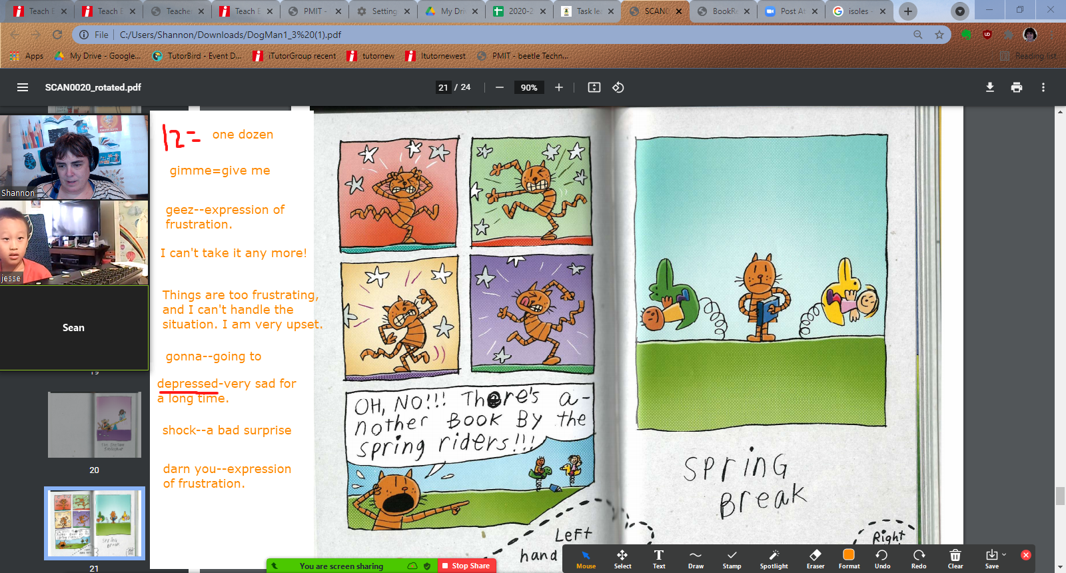Open the PMIT - beetle Techn bookmark
1066x573 pixels.
pos(522,56)
